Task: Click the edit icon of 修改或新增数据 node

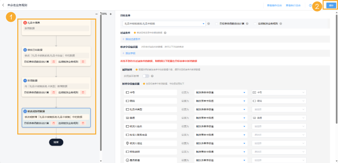Action: point(25,111)
